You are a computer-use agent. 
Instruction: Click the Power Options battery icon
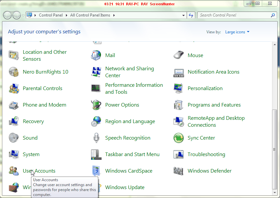(96, 105)
